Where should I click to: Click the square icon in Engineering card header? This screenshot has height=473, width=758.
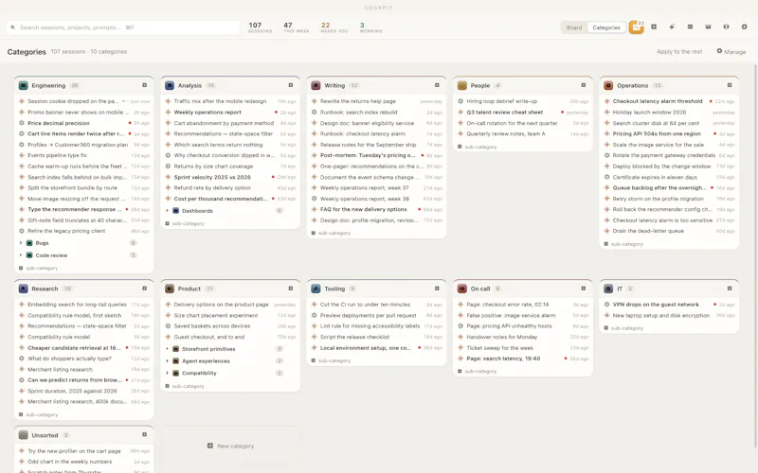[x=145, y=85]
